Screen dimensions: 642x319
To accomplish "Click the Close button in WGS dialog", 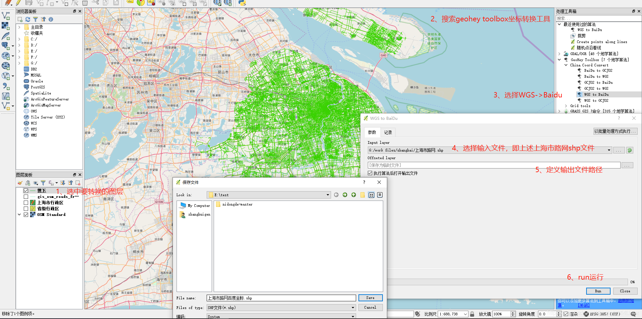I will 625,291.
